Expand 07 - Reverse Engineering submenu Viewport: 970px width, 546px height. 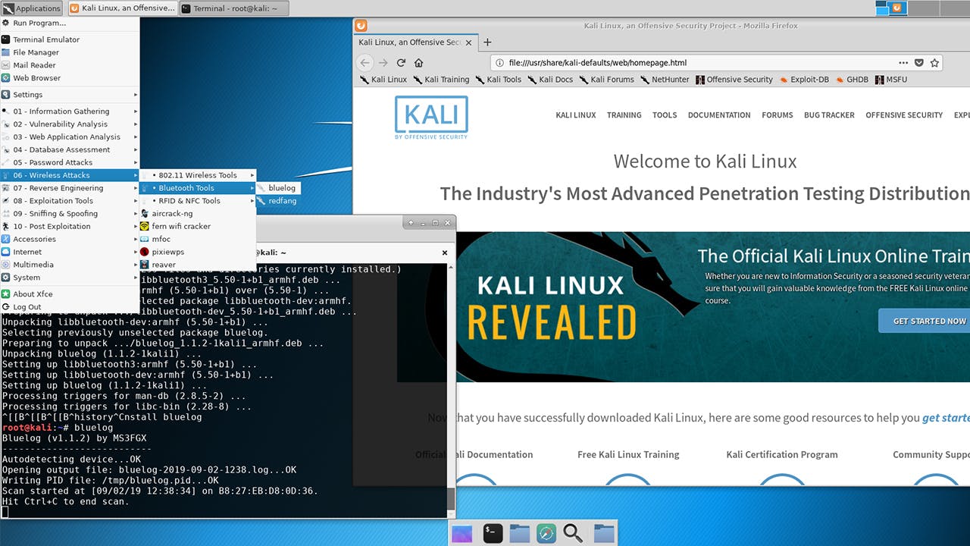point(70,188)
